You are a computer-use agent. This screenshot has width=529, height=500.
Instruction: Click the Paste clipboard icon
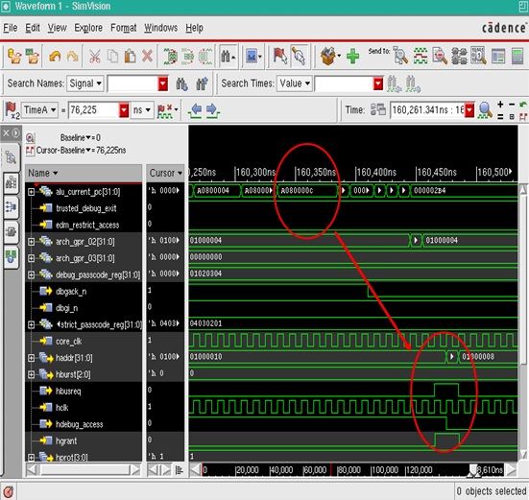point(130,56)
